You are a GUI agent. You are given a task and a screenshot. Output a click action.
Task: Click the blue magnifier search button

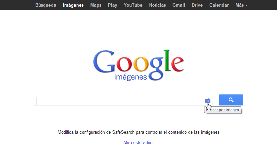(231, 100)
